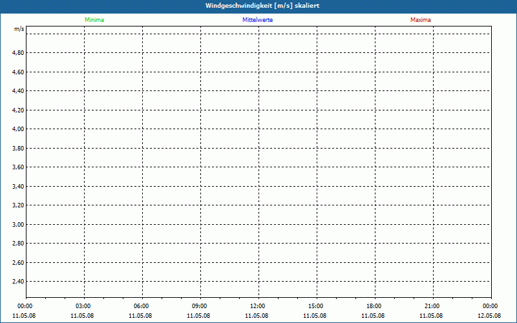This screenshot has height=323, width=517.
Task: Click the 3,20 y-axis tick label
Action: click(18, 205)
